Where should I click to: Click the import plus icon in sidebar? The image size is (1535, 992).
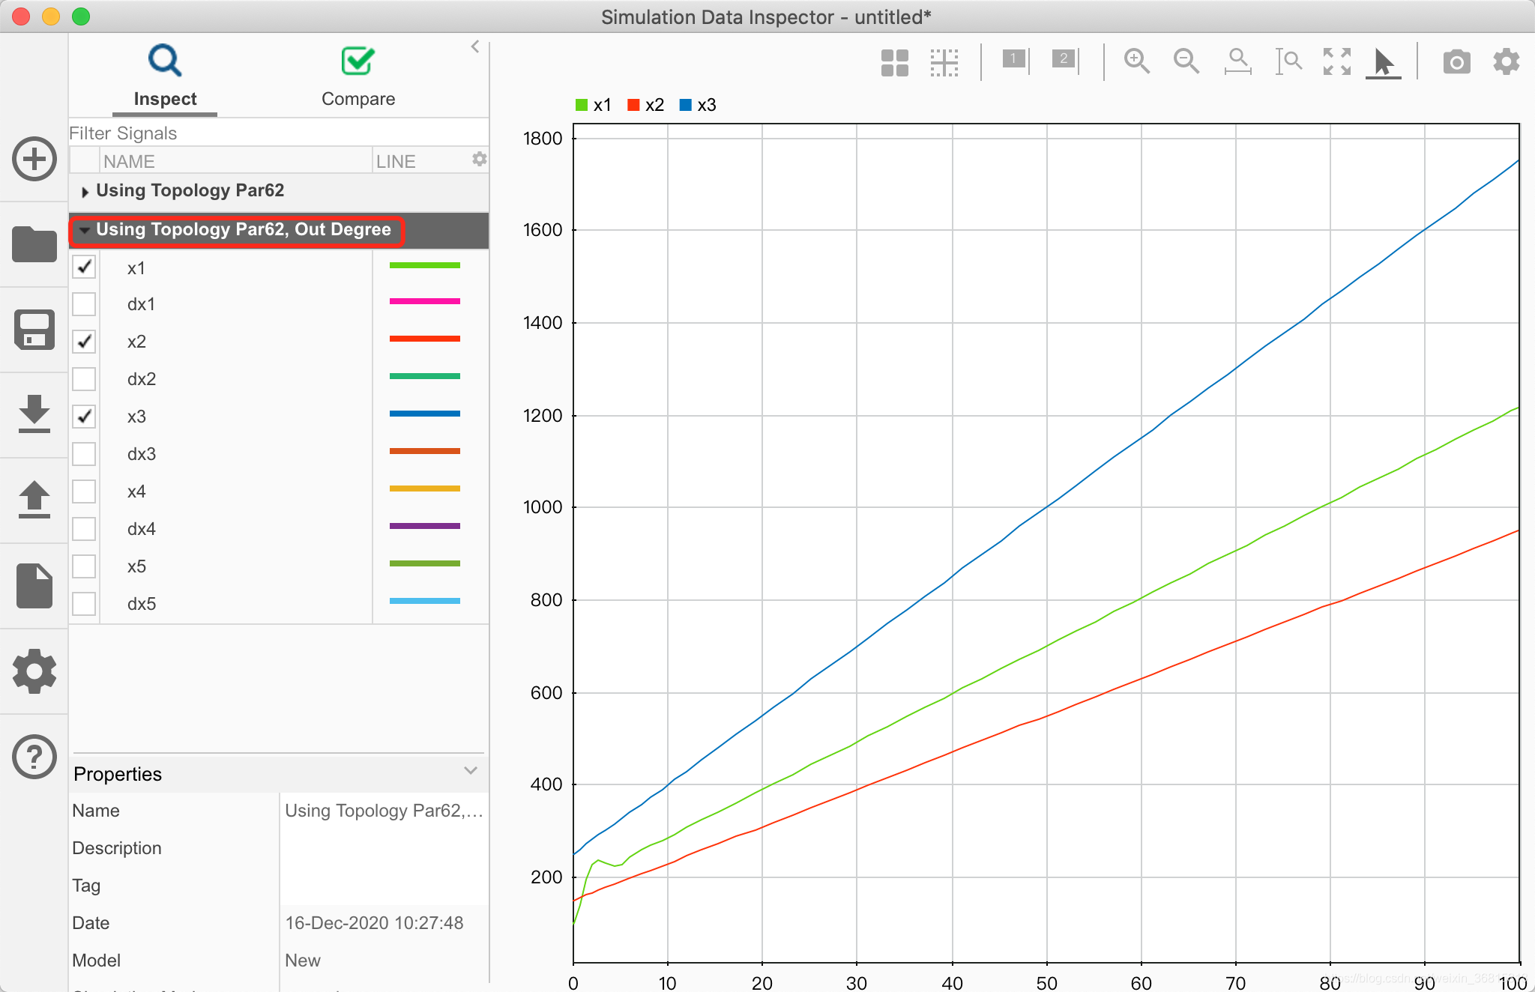tap(34, 159)
